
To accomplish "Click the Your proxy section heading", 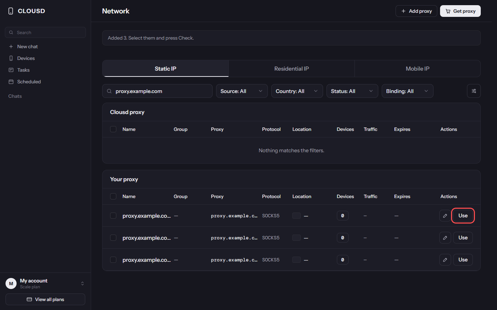I will (x=124, y=179).
